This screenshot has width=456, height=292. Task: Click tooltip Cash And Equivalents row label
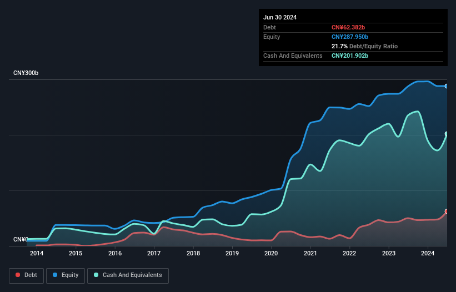coord(293,56)
